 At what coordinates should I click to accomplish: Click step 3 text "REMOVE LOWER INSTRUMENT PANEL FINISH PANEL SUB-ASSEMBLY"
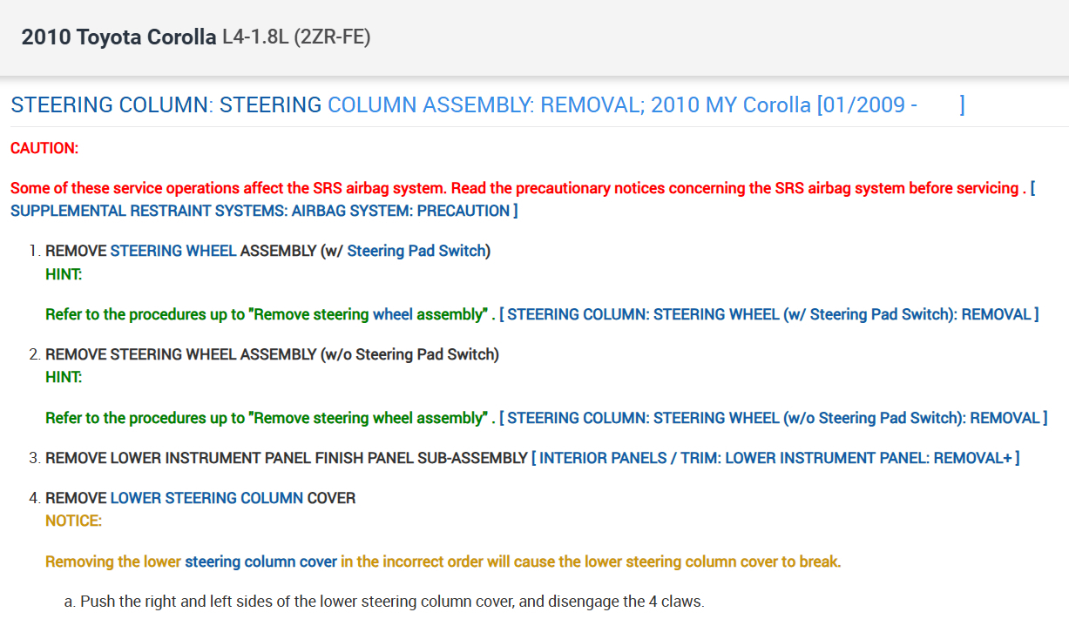(x=286, y=458)
